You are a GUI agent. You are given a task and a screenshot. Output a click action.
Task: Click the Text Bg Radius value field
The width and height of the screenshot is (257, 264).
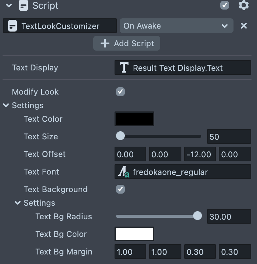point(229,217)
